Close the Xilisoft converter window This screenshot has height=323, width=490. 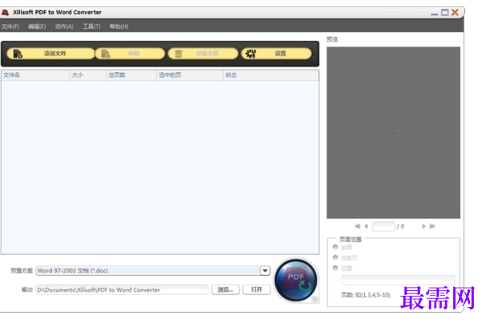click(455, 13)
